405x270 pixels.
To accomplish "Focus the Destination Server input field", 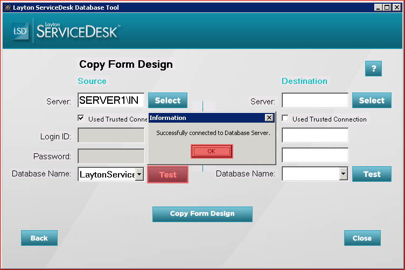I will click(315, 101).
